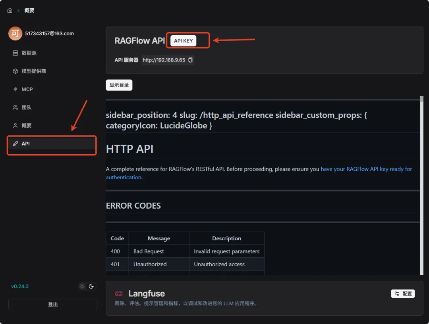Viewport: 429px width, 324px height.
Task: Click the Unauthorized message cell
Action: tap(159, 264)
